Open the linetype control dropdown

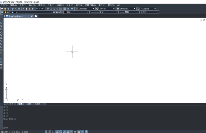click(x=116, y=12)
